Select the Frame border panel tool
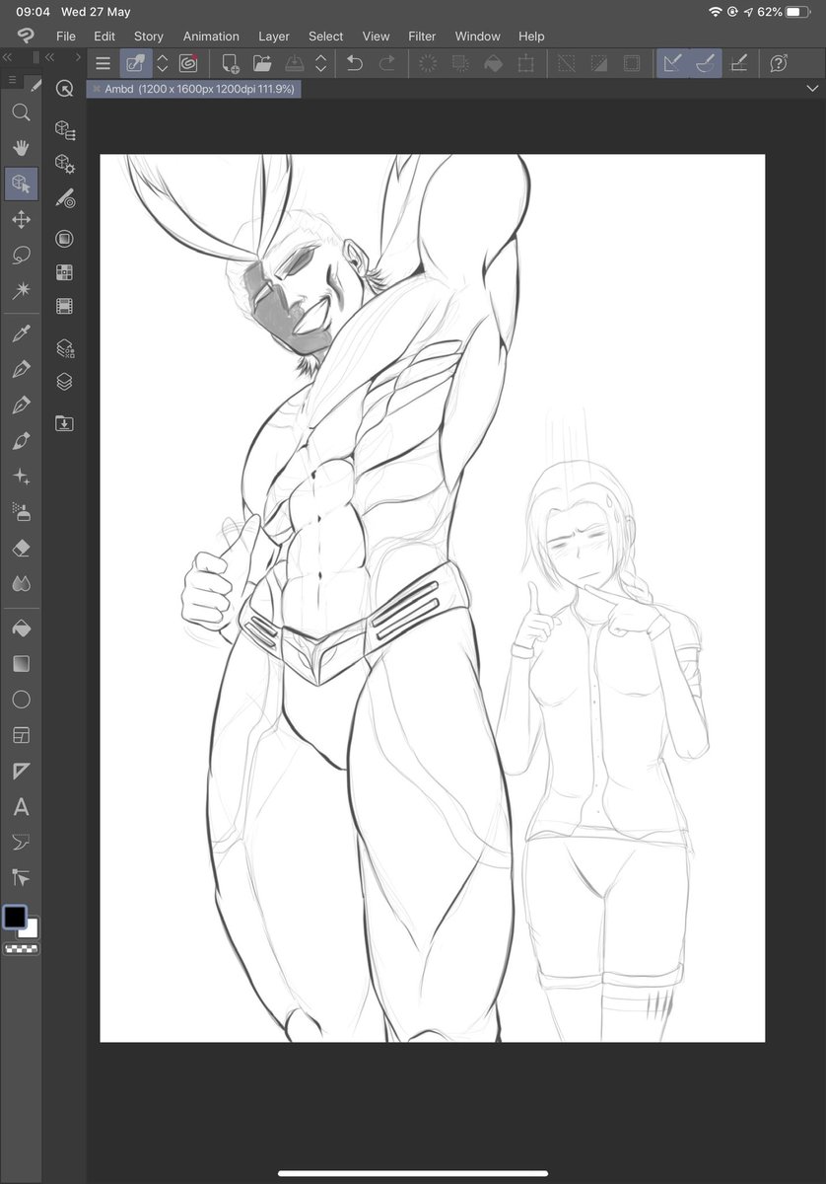Viewport: 826px width, 1184px height. [21, 735]
